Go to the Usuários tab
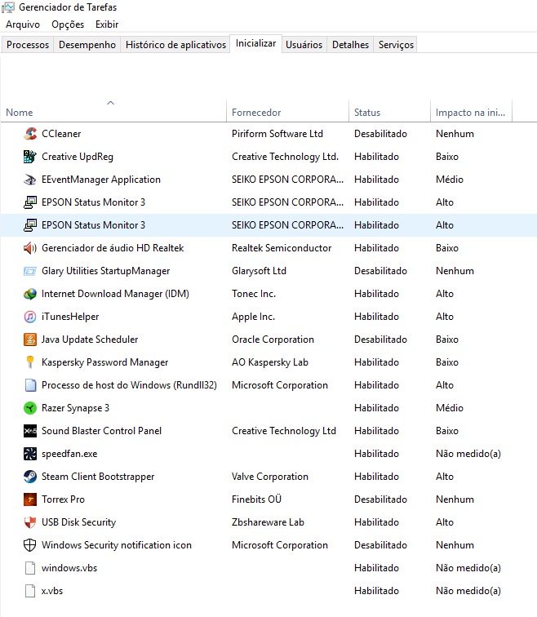The image size is (537, 617). tap(304, 45)
